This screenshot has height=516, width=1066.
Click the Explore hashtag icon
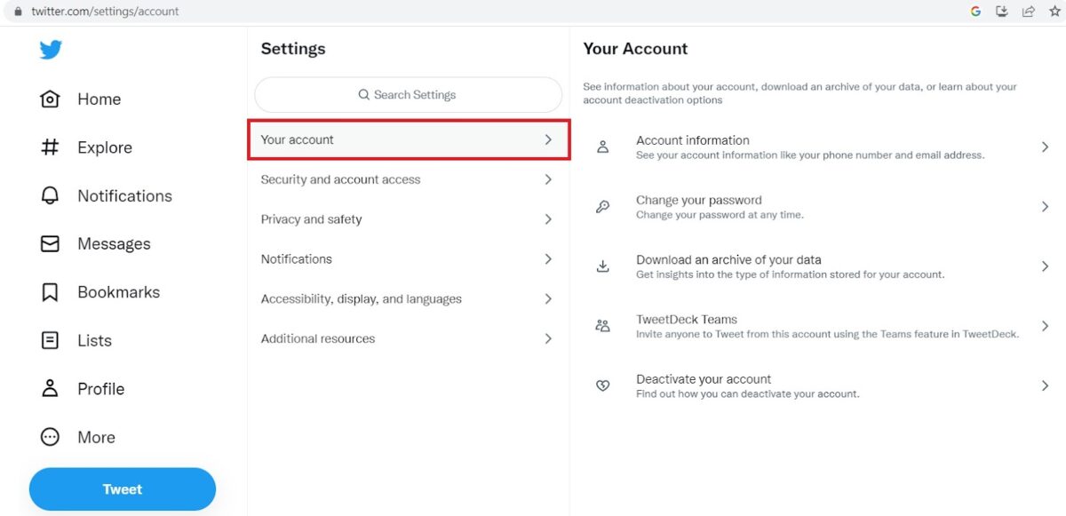[x=51, y=147]
